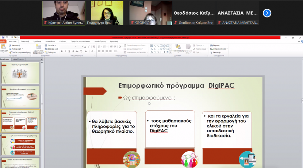Open the font name combo box
The image size is (303, 168).
click(x=68, y=47)
